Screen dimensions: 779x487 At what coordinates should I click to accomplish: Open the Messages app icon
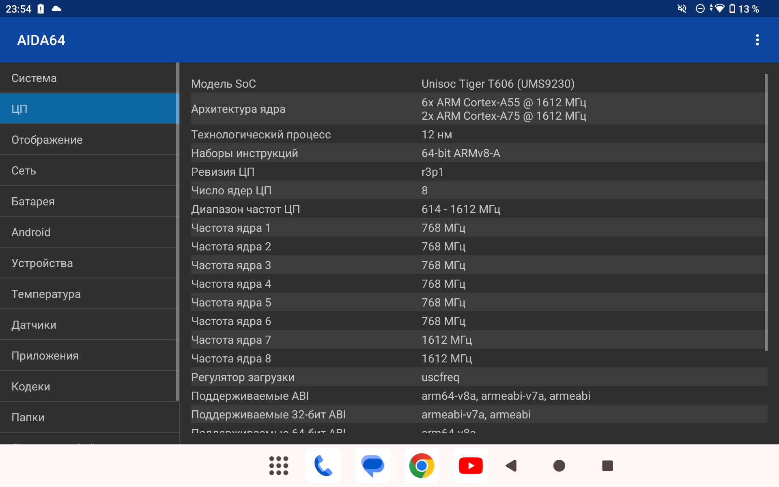[372, 465]
